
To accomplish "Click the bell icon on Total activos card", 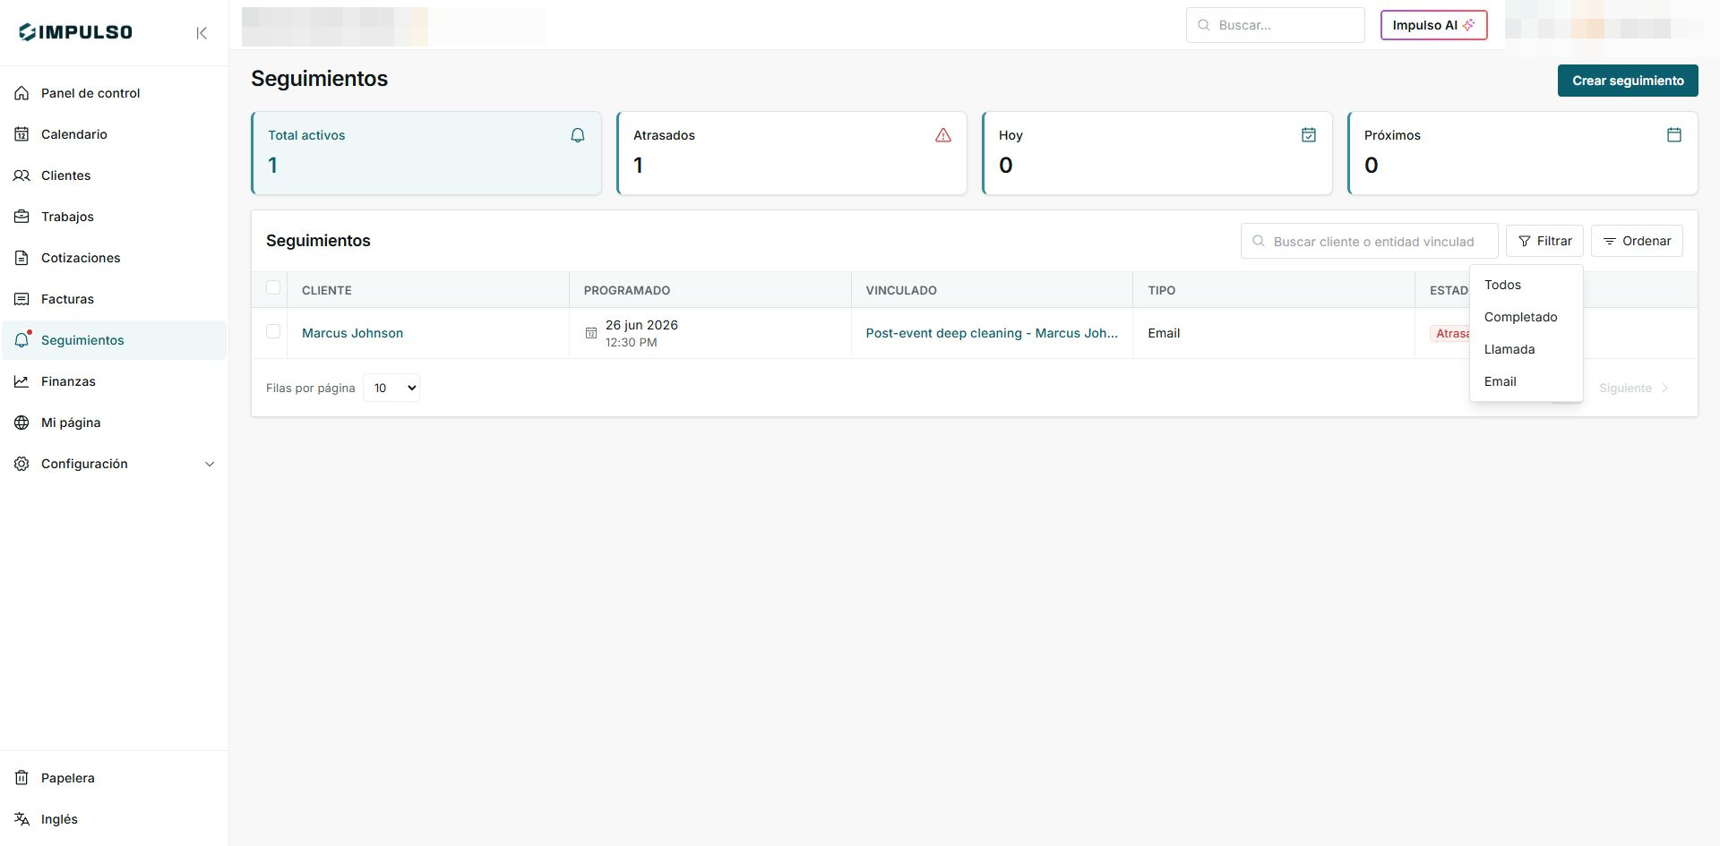I will pyautogui.click(x=578, y=135).
